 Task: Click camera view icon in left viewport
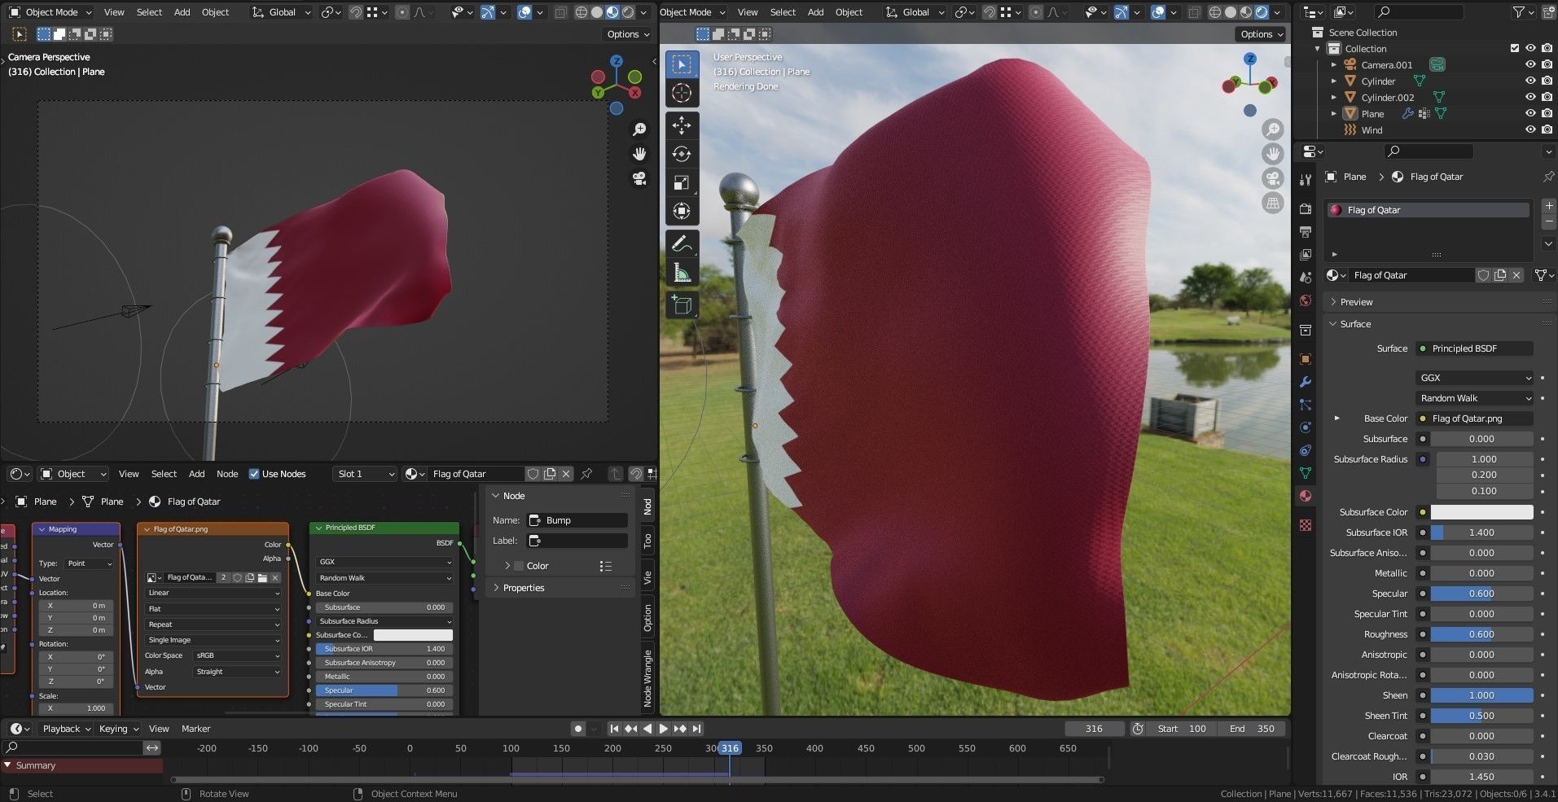point(639,178)
